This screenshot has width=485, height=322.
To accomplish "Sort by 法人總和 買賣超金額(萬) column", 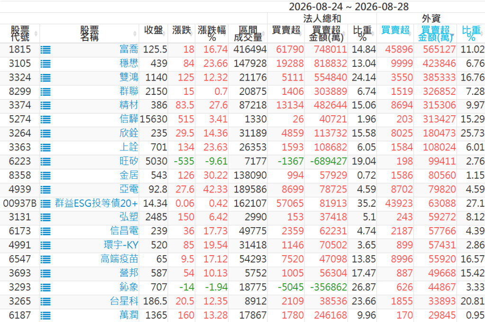I will [326, 33].
